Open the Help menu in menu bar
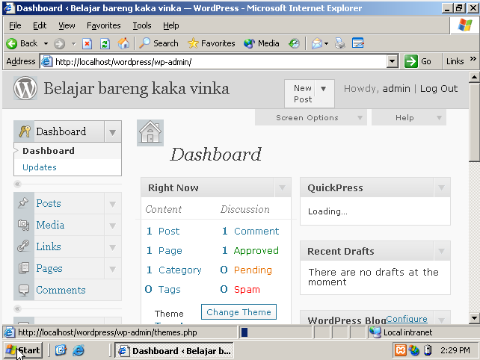This screenshot has width=480, height=360. click(170, 25)
